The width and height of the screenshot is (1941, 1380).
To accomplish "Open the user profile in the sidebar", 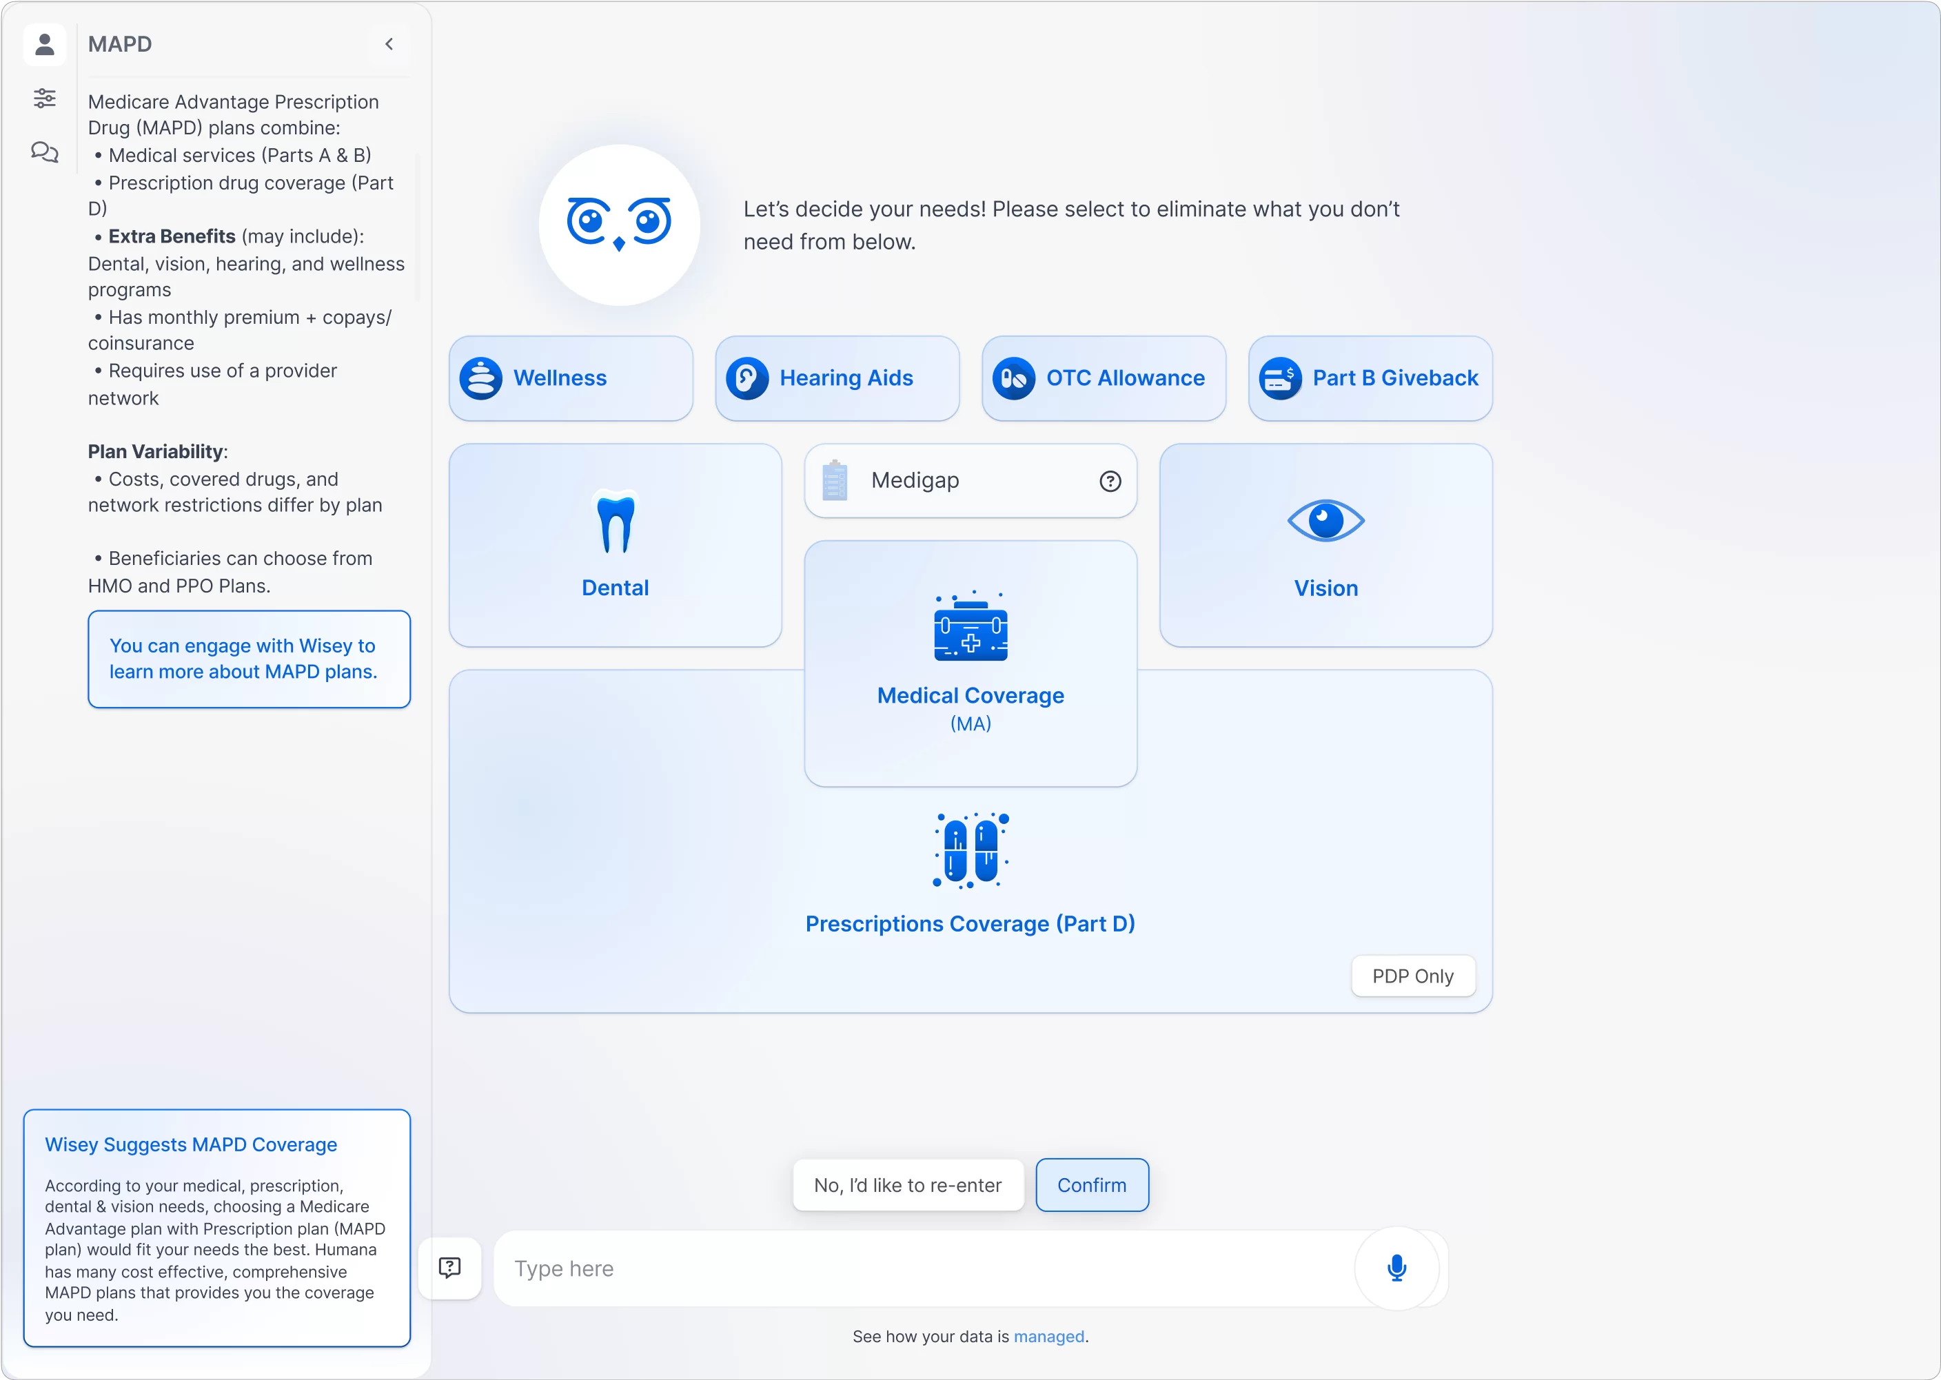I will click(x=44, y=44).
